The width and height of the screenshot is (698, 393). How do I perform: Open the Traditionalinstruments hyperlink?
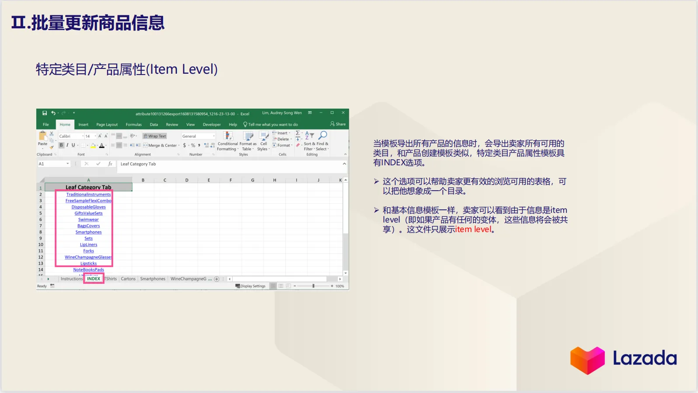(89, 195)
